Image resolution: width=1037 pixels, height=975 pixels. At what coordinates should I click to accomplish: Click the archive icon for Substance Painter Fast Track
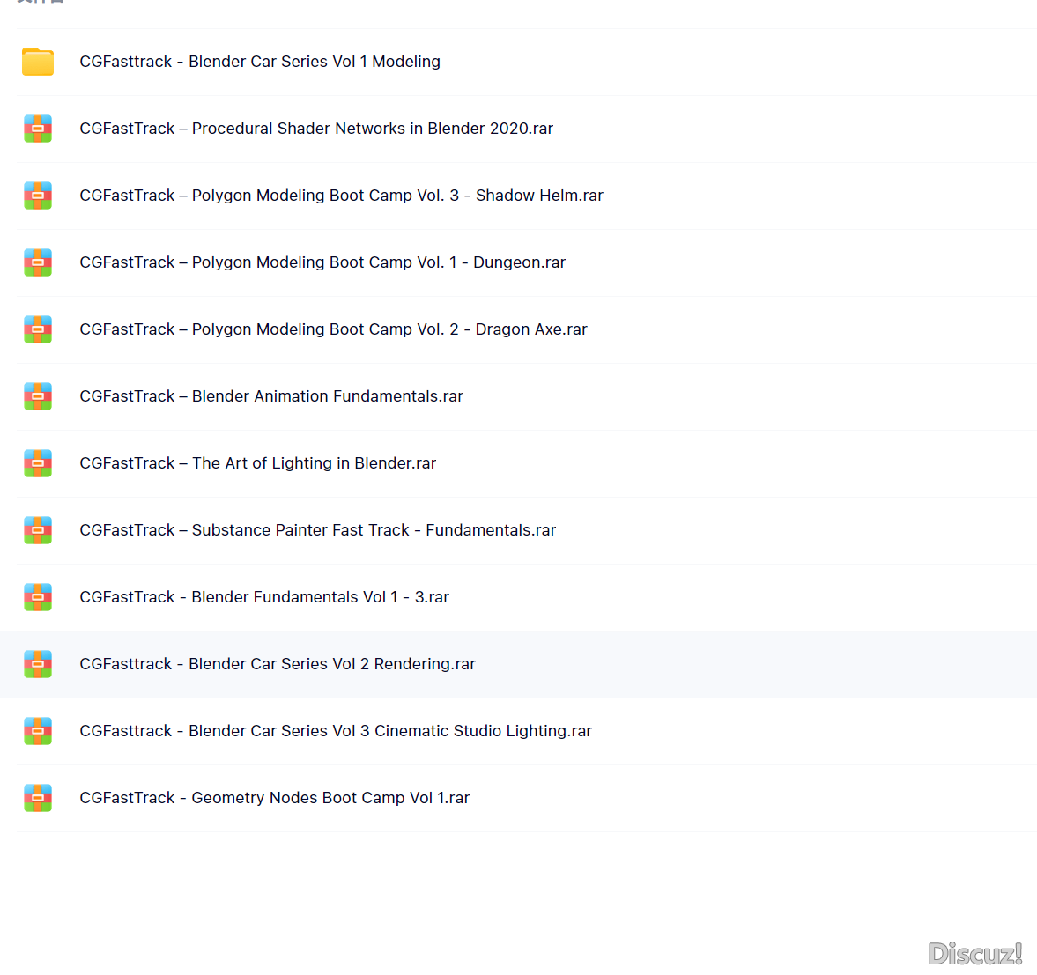coord(38,530)
